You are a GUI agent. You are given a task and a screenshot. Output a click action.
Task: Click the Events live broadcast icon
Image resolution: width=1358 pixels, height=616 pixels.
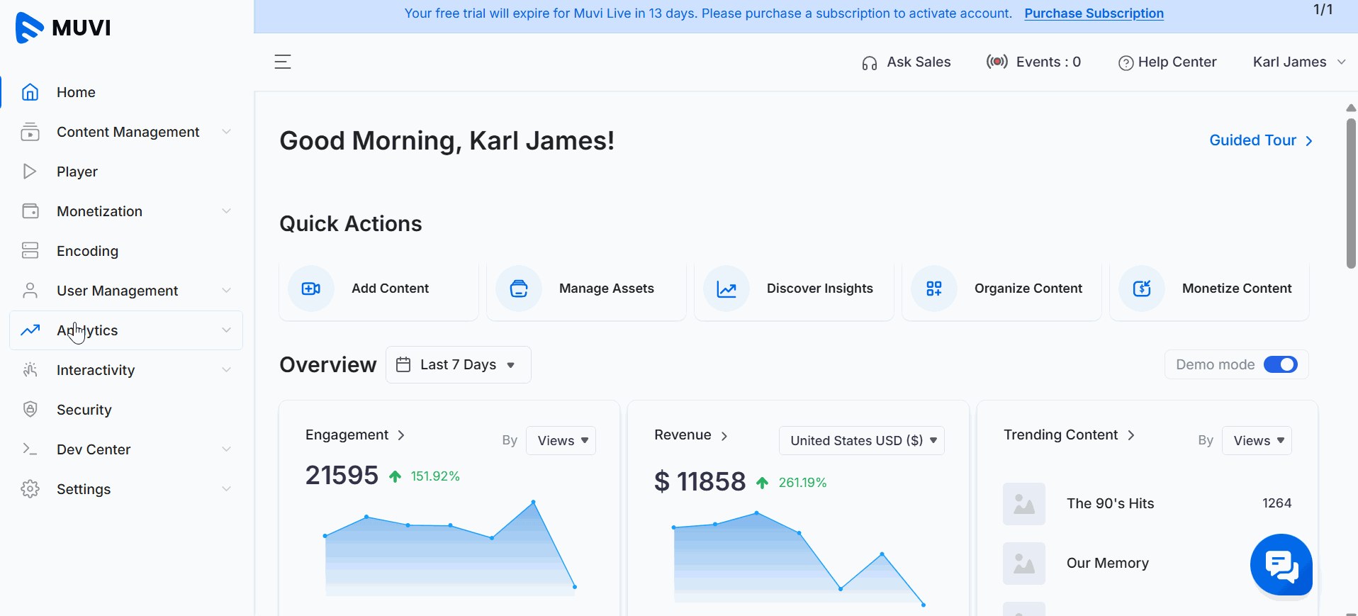(x=997, y=62)
